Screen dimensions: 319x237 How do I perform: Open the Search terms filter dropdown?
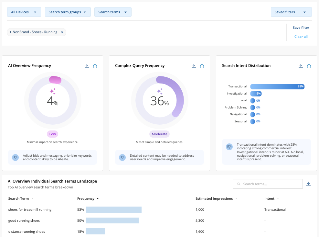pos(112,12)
